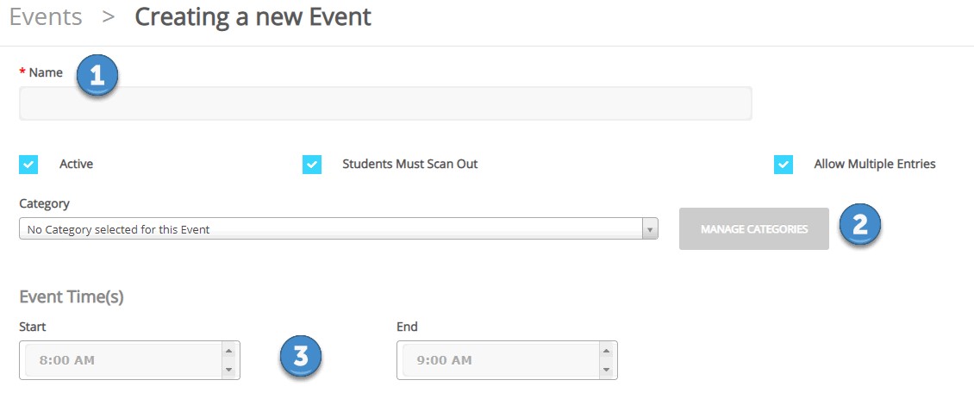Increase the Start time with up arrow
974x399 pixels.
coord(228,351)
